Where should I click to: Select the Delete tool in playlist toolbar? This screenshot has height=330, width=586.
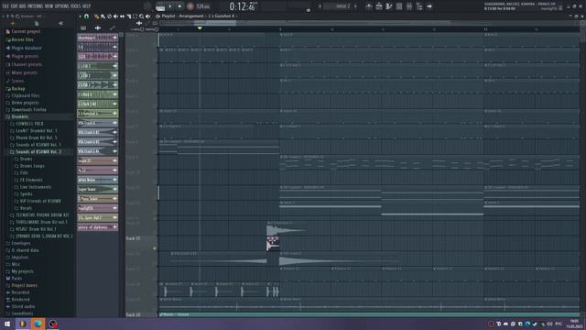109,16
